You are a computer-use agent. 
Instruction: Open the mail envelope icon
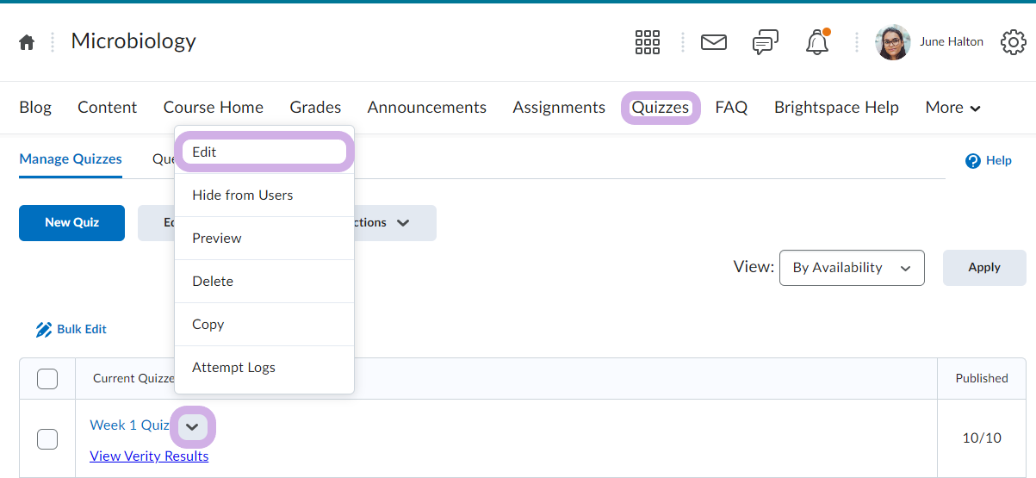(x=713, y=42)
